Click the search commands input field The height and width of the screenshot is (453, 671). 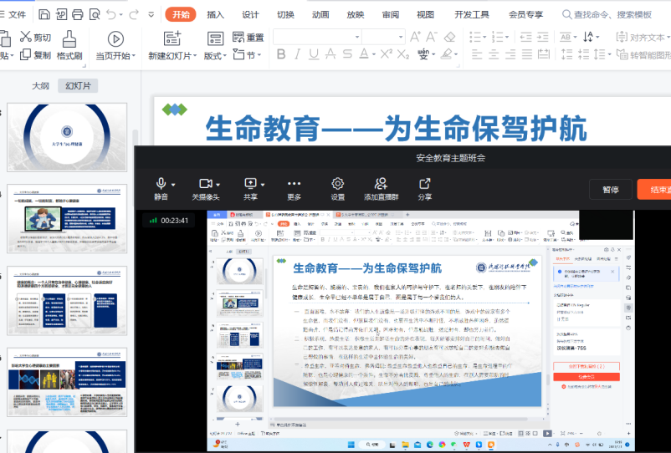click(612, 14)
